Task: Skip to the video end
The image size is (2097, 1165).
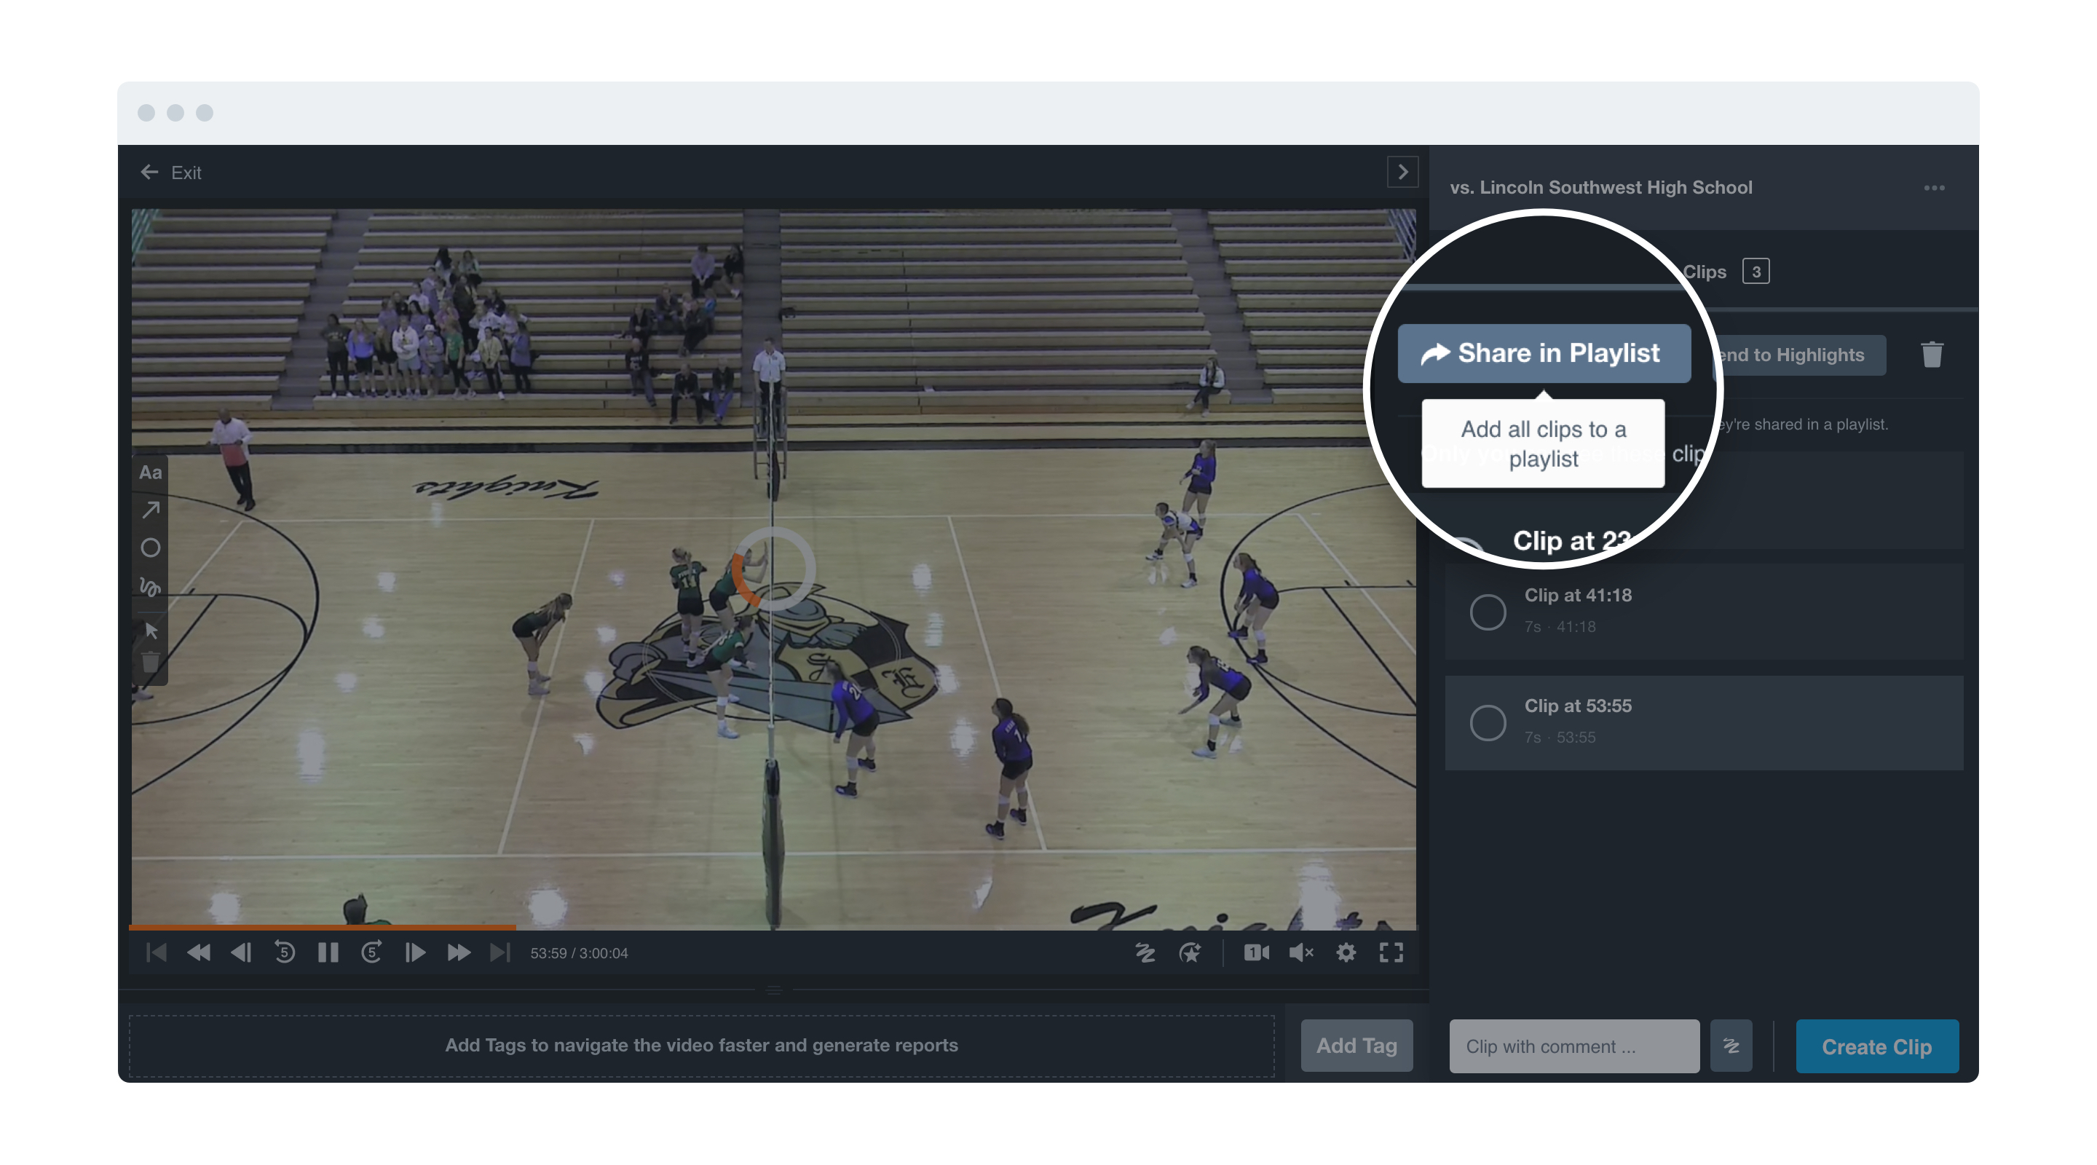Action: [499, 952]
